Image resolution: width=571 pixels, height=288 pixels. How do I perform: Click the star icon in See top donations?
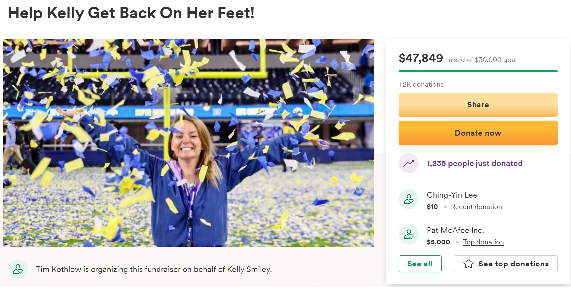tap(468, 264)
